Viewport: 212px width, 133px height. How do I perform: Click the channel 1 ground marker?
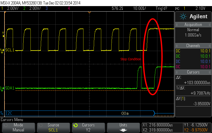pyautogui.click(x=2, y=51)
